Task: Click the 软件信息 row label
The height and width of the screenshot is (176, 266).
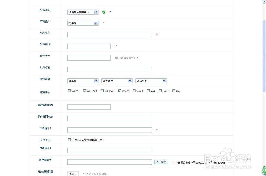Action: coord(45,79)
